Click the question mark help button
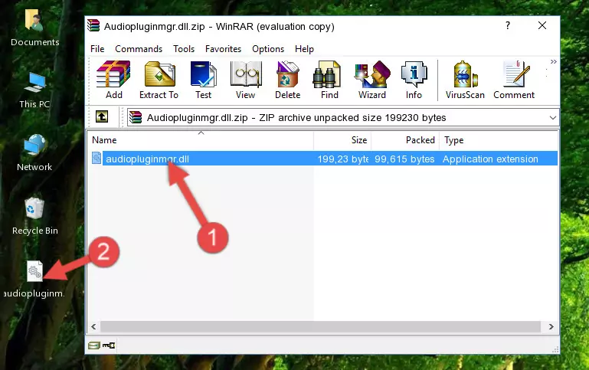 coord(508,25)
